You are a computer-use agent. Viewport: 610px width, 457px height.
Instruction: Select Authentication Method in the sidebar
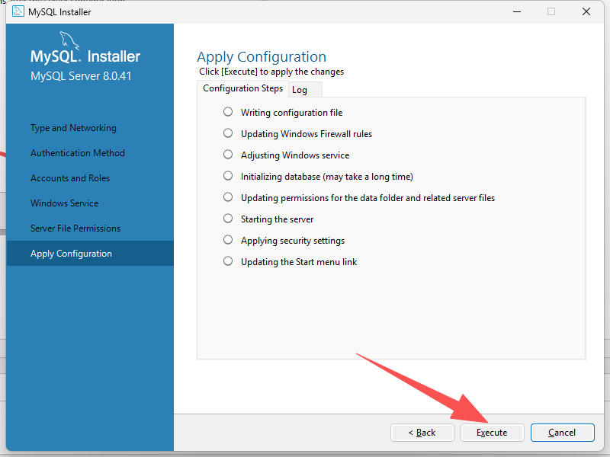click(77, 153)
